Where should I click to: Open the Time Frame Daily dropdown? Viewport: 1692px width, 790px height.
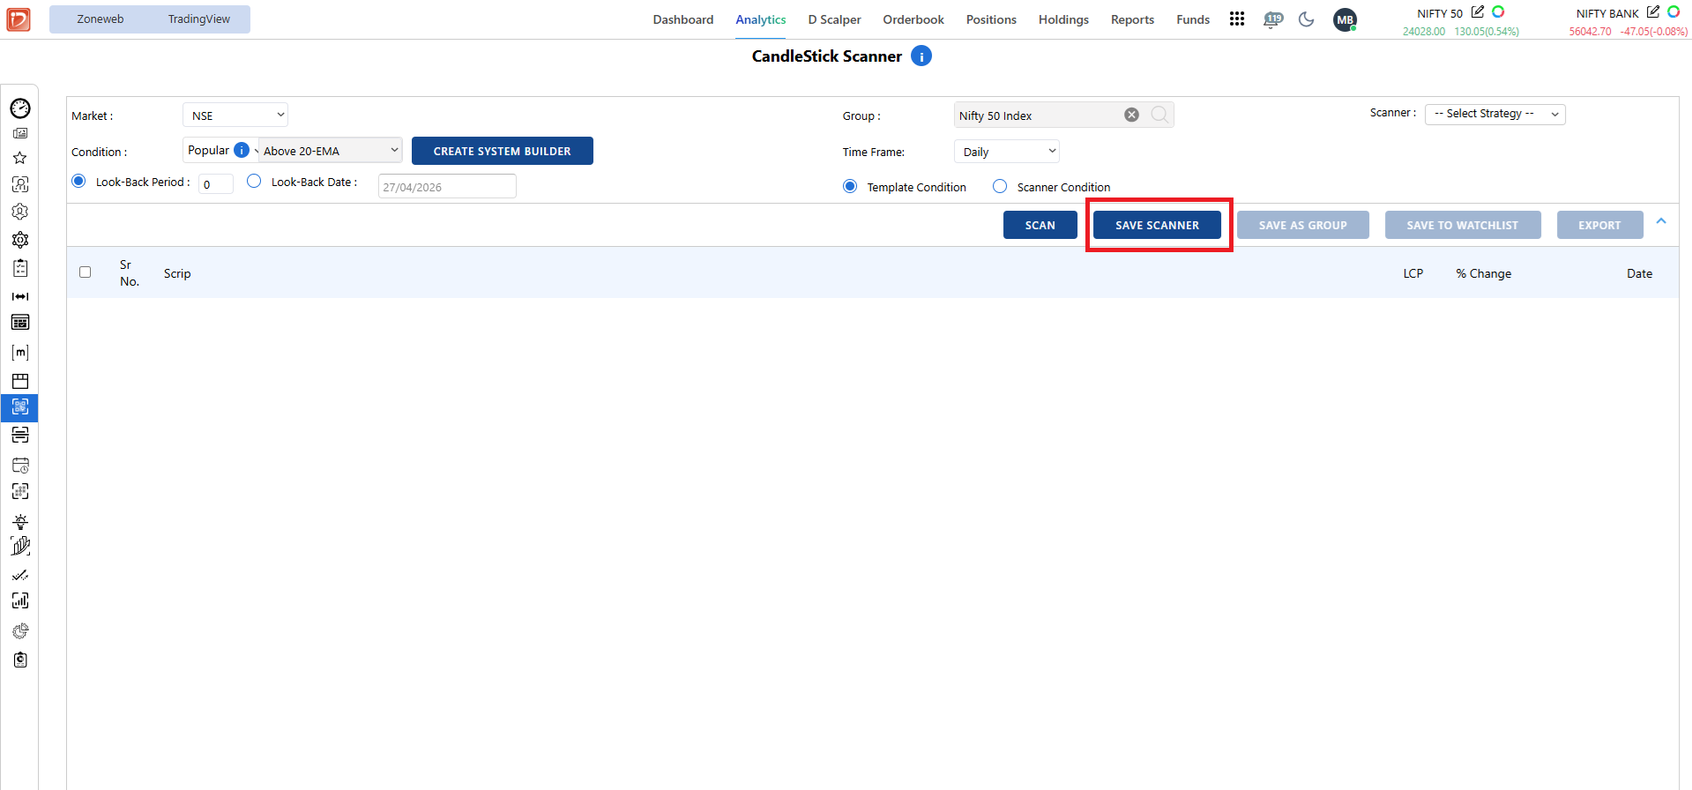point(1006,152)
